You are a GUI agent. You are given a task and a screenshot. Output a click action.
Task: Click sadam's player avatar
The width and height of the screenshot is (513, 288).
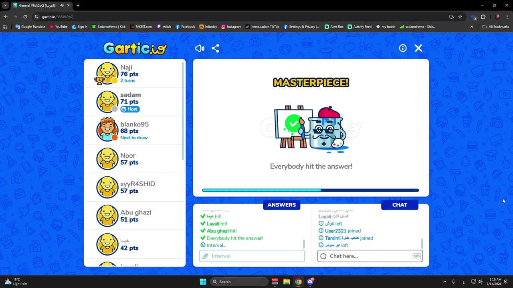[x=107, y=102]
